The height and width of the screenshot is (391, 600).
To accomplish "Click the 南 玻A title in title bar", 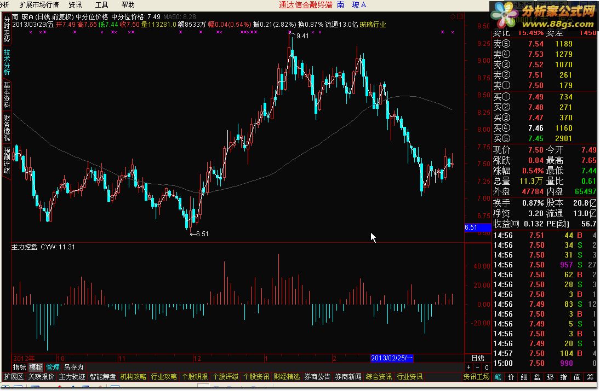I will (351, 5).
